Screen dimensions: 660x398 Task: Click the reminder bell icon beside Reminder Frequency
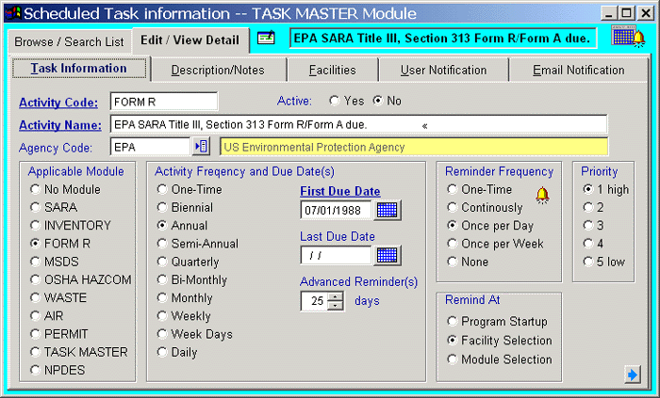542,195
